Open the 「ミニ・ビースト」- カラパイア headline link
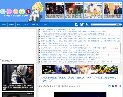The image size is (123, 97). (74, 62)
